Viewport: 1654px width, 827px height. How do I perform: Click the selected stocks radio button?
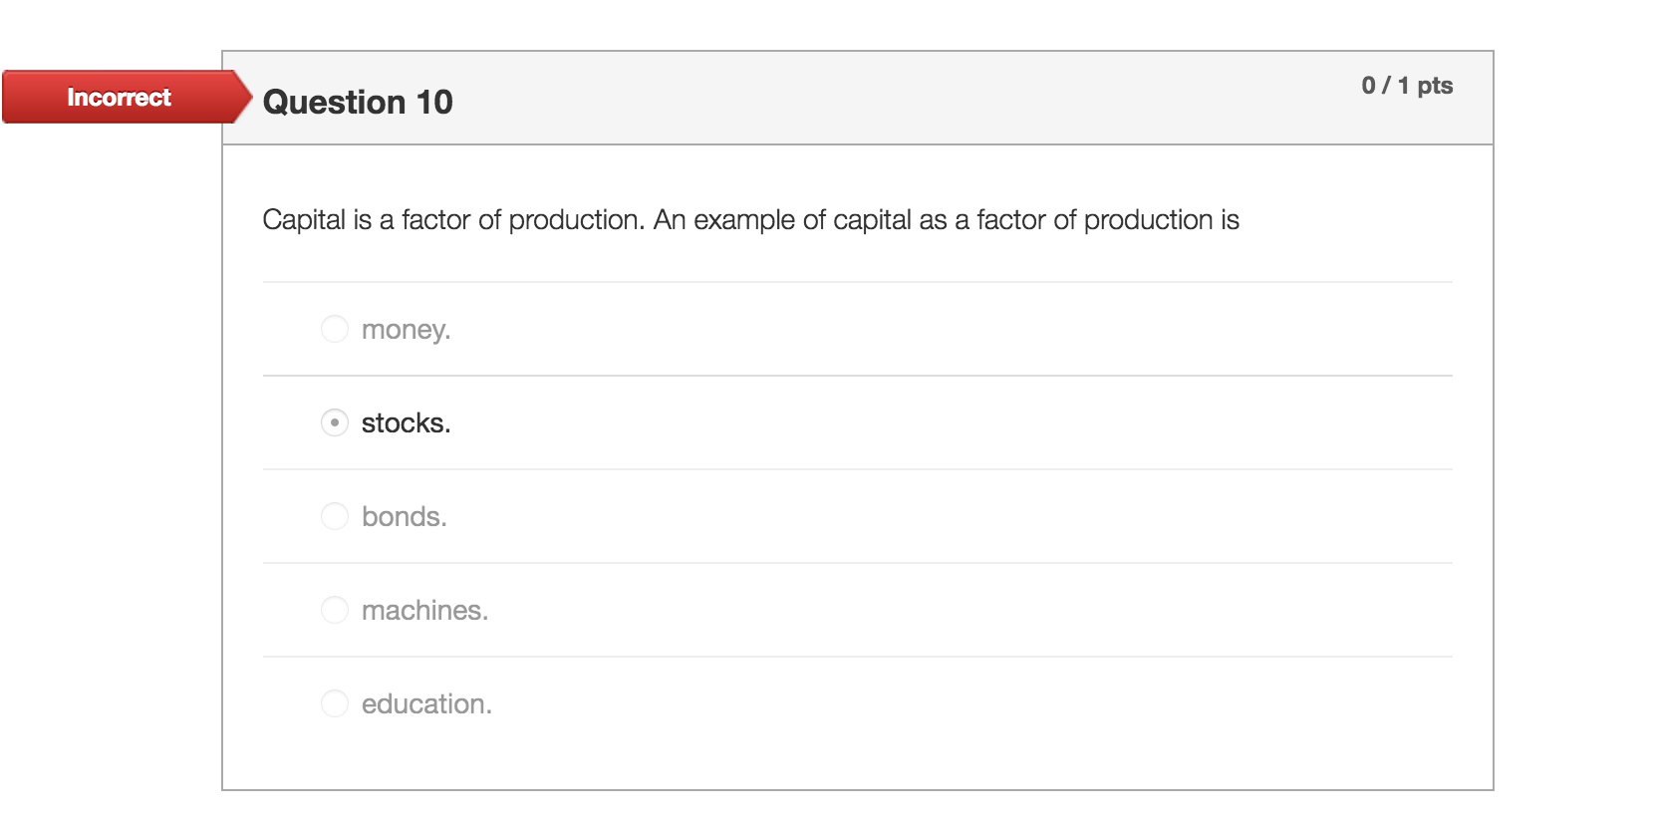pyautogui.click(x=334, y=422)
